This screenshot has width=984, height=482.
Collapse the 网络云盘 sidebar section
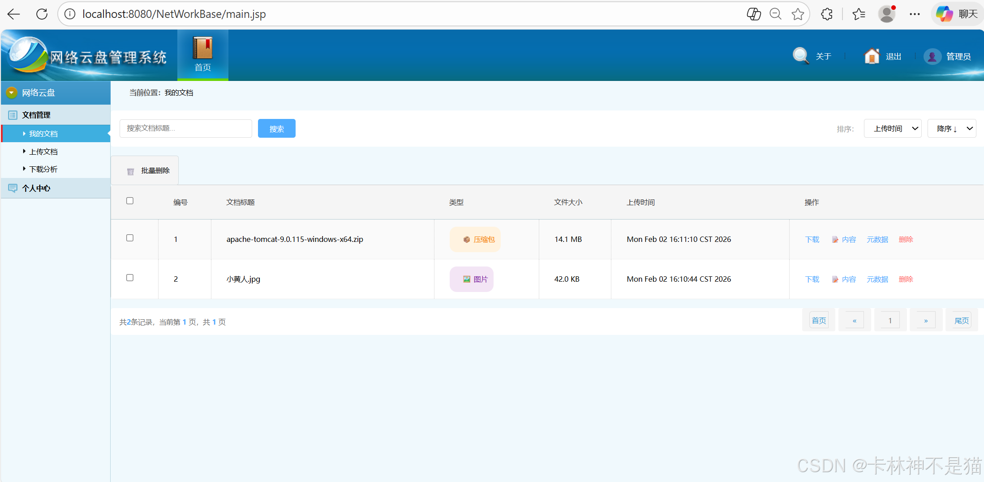point(12,93)
